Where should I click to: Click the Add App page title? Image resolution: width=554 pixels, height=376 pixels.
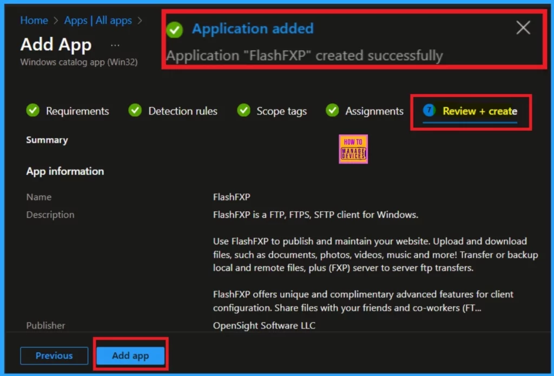pyautogui.click(x=56, y=45)
